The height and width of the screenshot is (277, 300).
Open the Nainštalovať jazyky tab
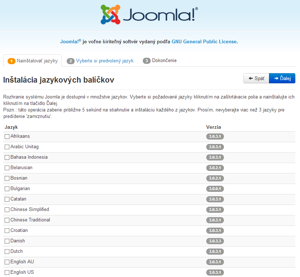coord(32,61)
